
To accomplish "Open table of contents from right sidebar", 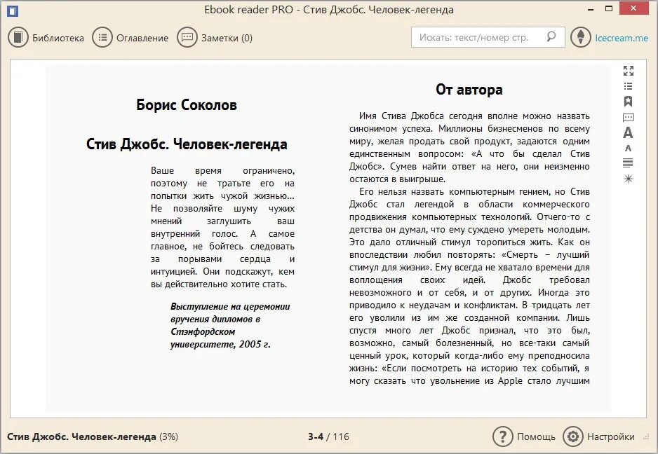I will coord(629,85).
